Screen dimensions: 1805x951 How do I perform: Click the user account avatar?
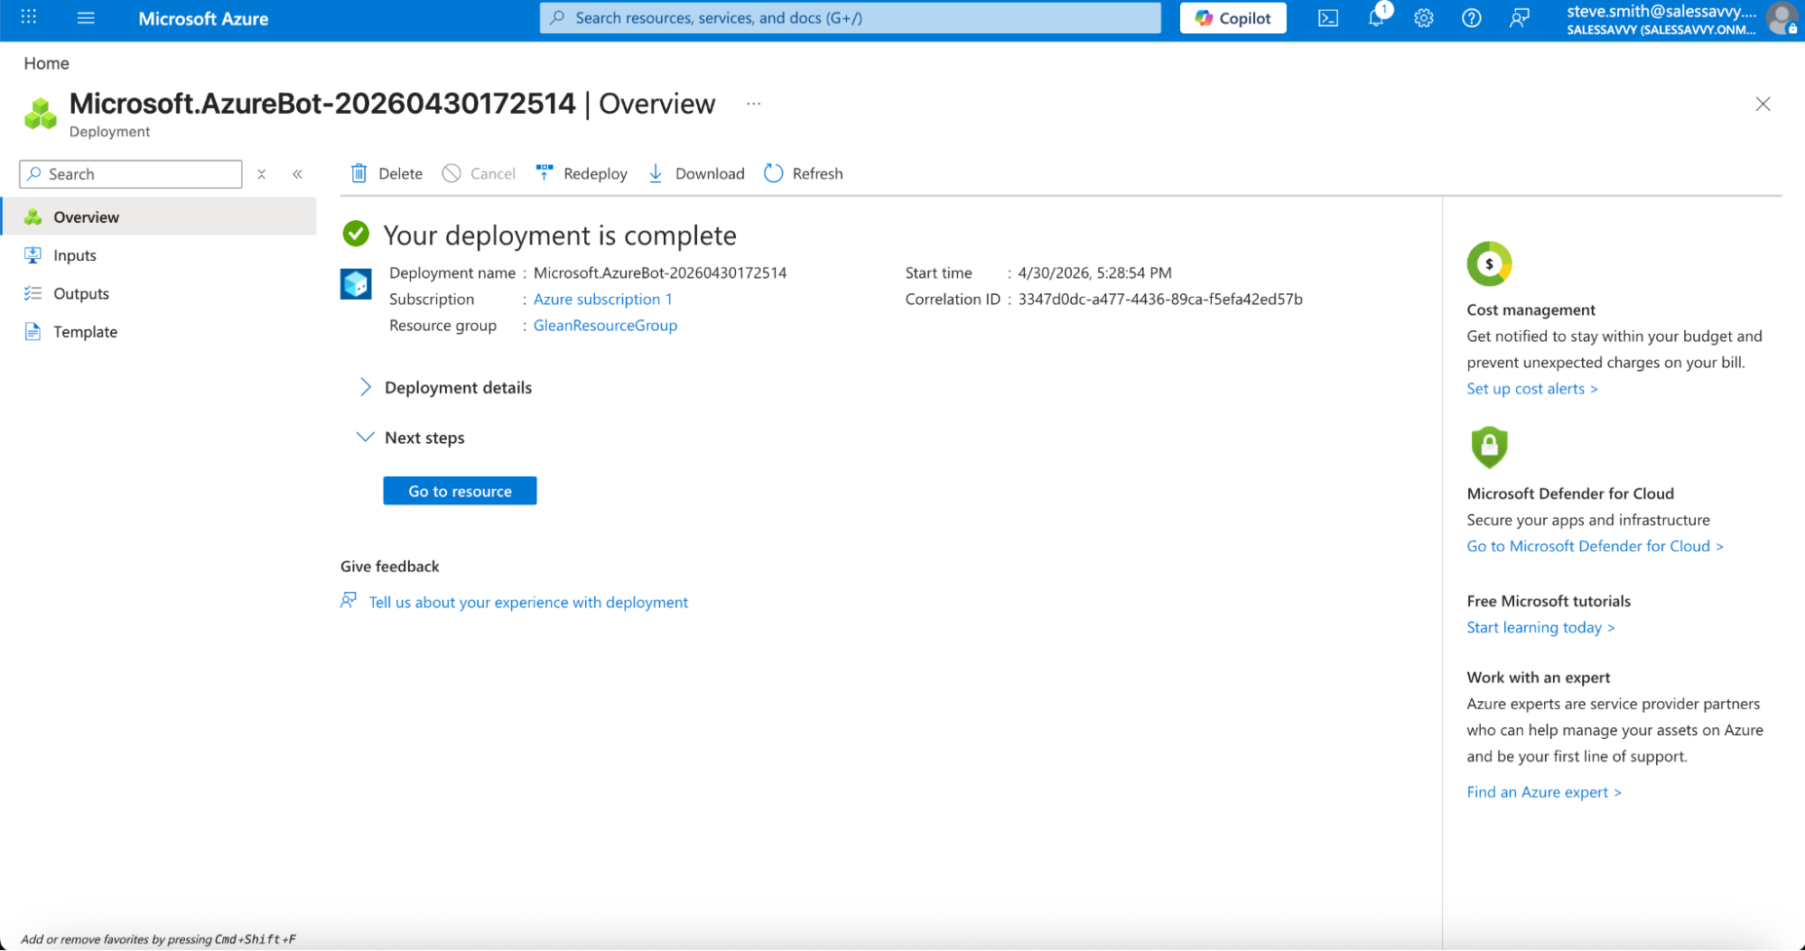tap(1782, 18)
